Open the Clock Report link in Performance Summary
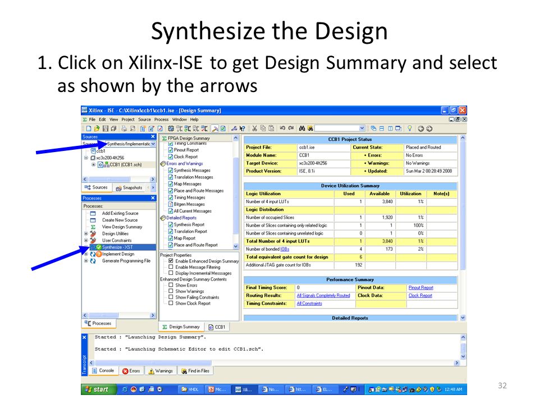 [420, 296]
